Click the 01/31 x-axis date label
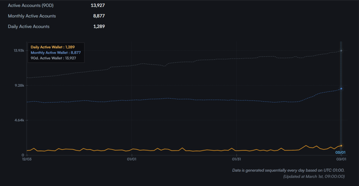The image size is (359, 186). [x=237, y=159]
